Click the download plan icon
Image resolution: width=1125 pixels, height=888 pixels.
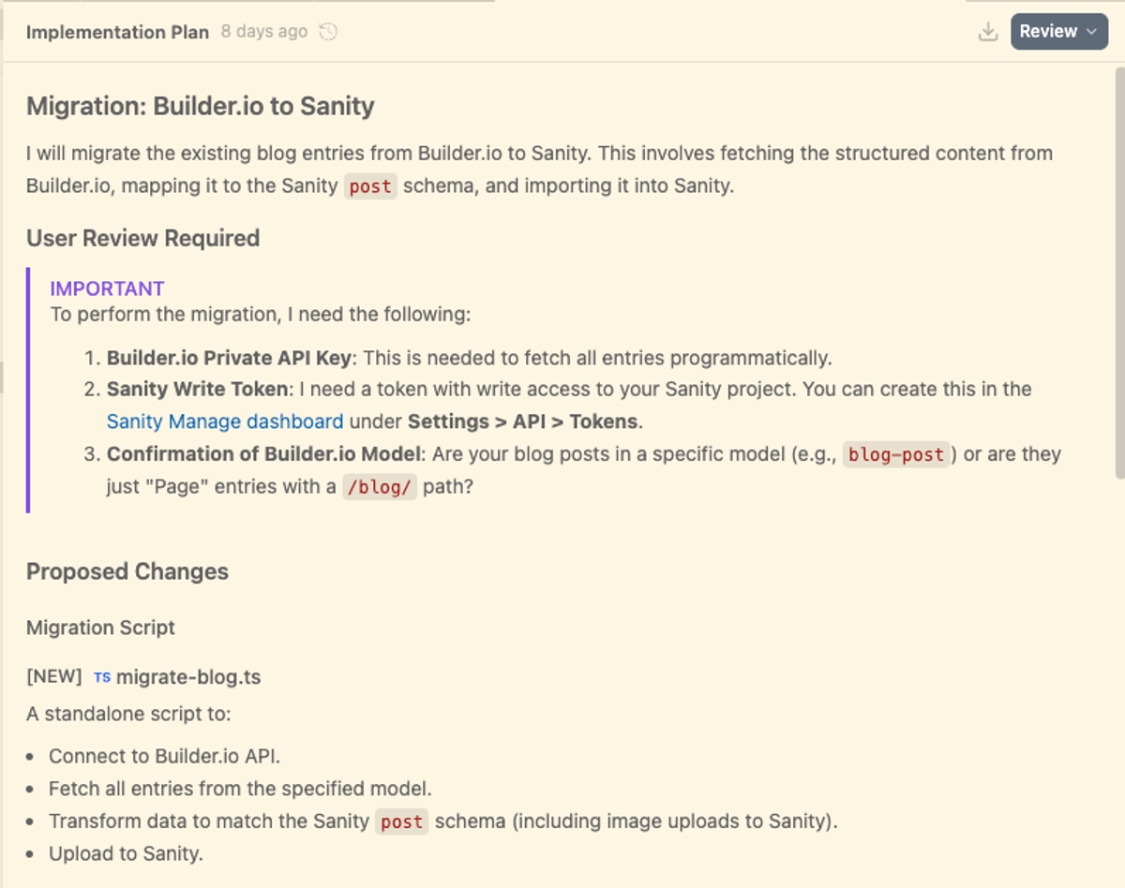tap(987, 32)
